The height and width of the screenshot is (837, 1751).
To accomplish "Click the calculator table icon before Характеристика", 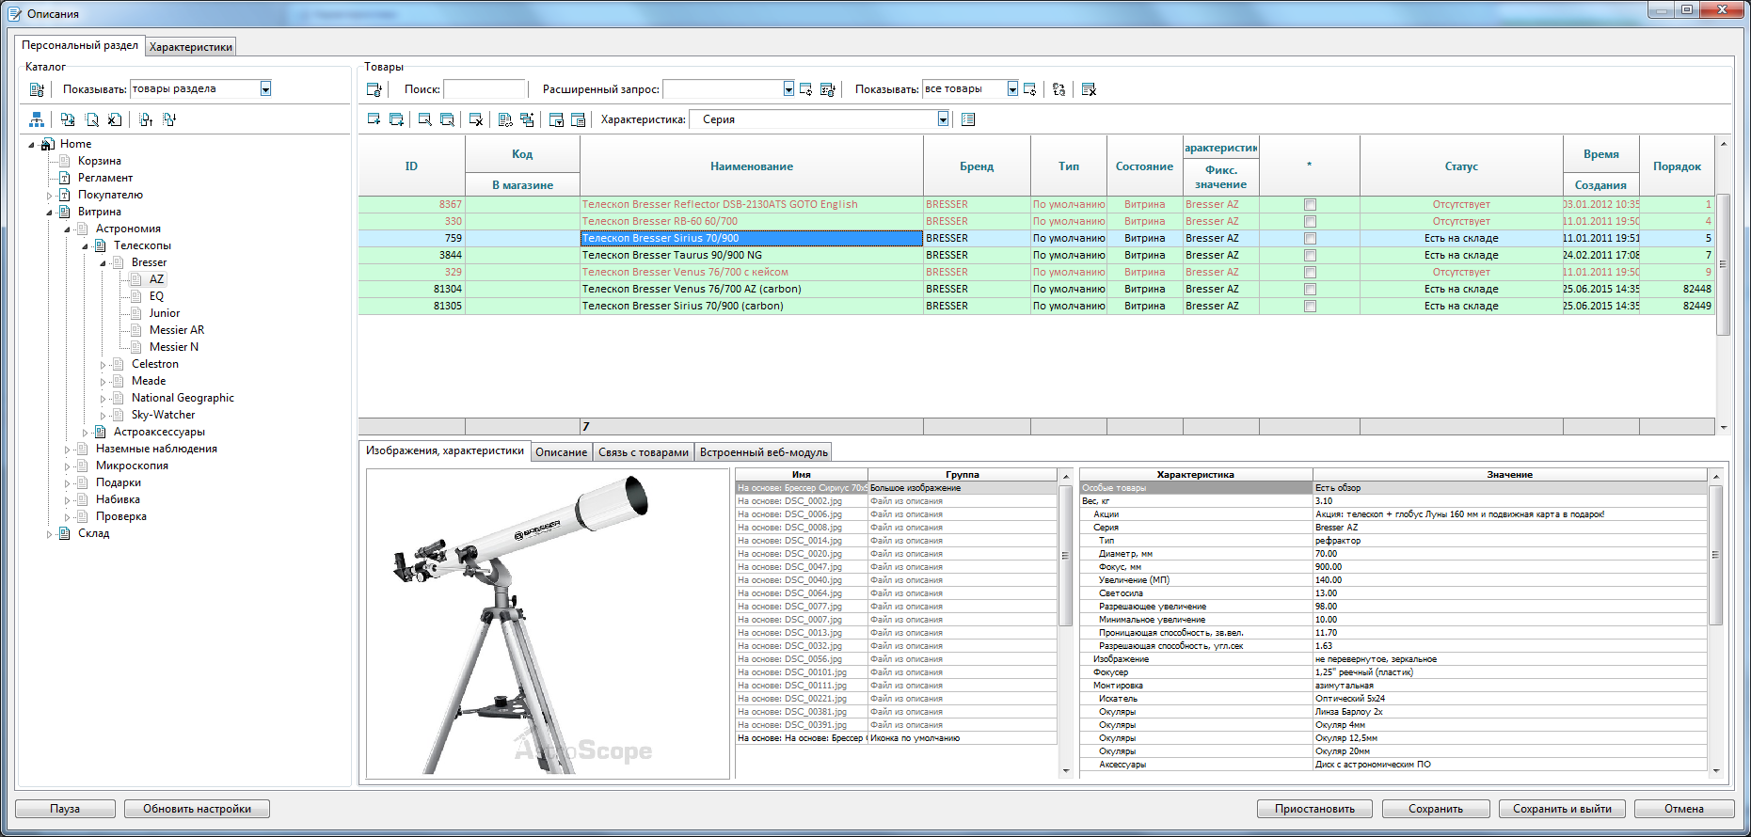I will (579, 119).
